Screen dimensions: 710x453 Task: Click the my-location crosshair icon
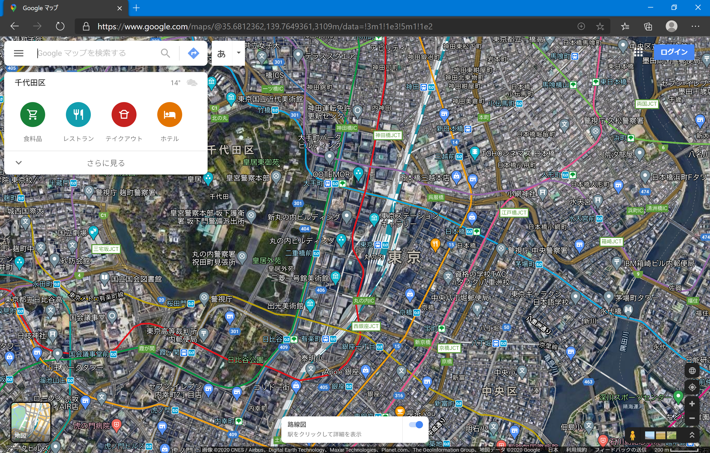(x=692, y=387)
